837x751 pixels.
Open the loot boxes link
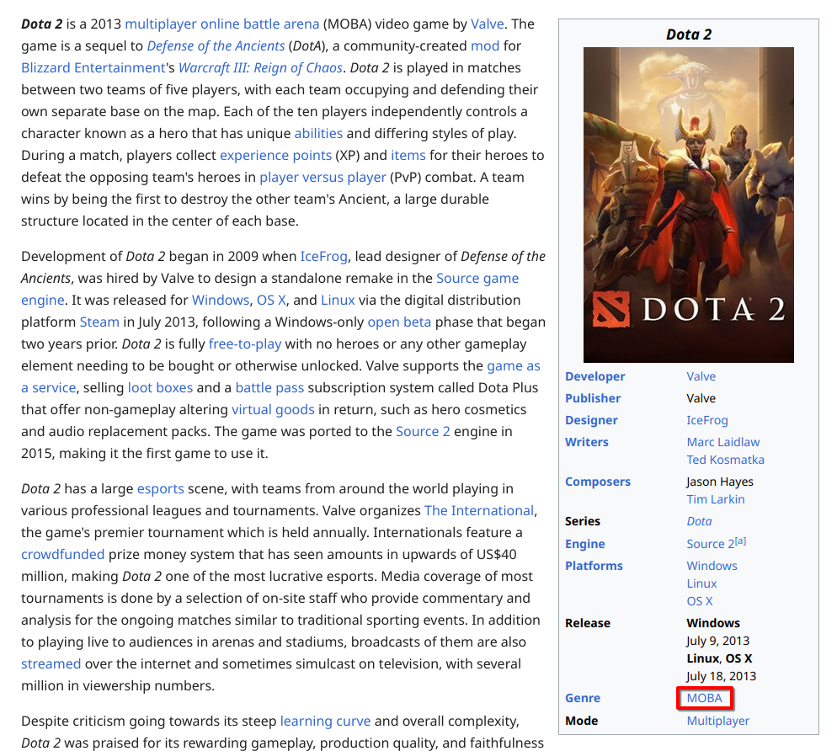(x=160, y=387)
